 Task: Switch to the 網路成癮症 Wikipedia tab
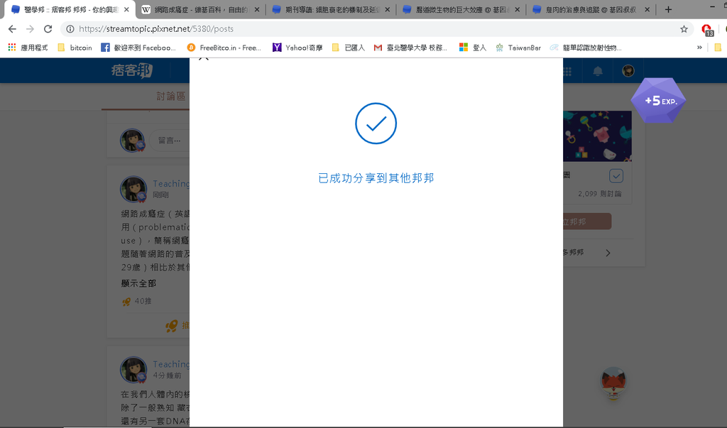tap(199, 9)
